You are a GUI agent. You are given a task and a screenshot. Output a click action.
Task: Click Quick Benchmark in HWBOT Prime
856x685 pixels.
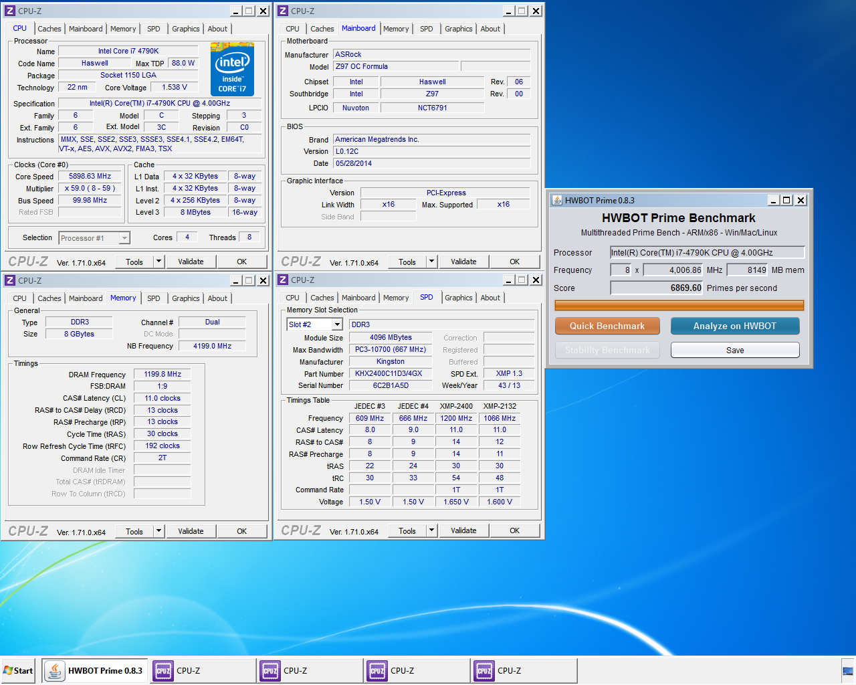[607, 326]
